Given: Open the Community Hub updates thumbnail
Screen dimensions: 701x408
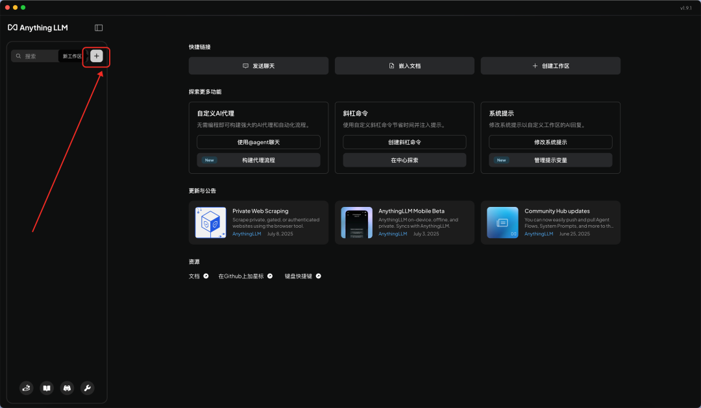Looking at the screenshot, I should click(502, 222).
